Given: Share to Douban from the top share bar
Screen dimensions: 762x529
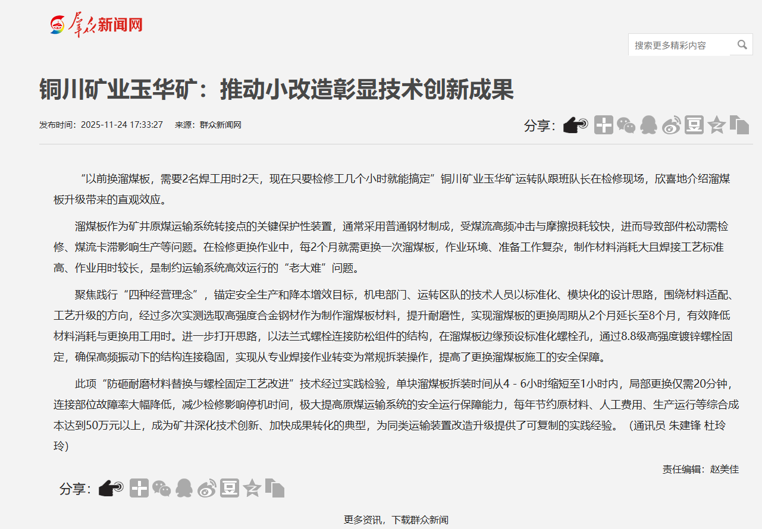Looking at the screenshot, I should point(694,125).
